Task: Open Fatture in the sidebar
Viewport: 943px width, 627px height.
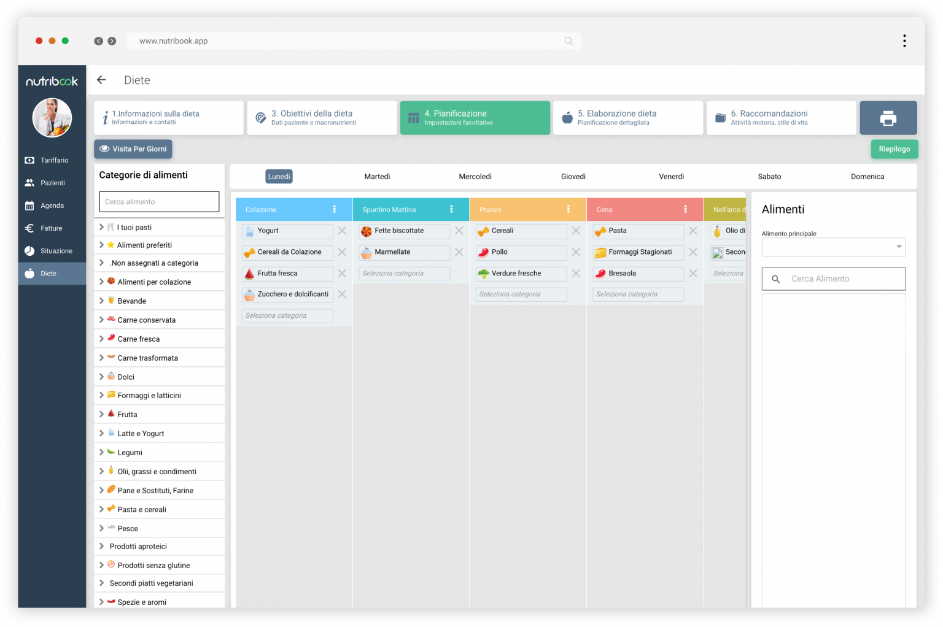Action: [x=51, y=228]
